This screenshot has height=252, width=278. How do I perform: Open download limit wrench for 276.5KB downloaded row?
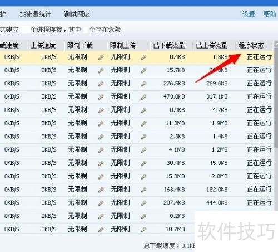click(101, 84)
